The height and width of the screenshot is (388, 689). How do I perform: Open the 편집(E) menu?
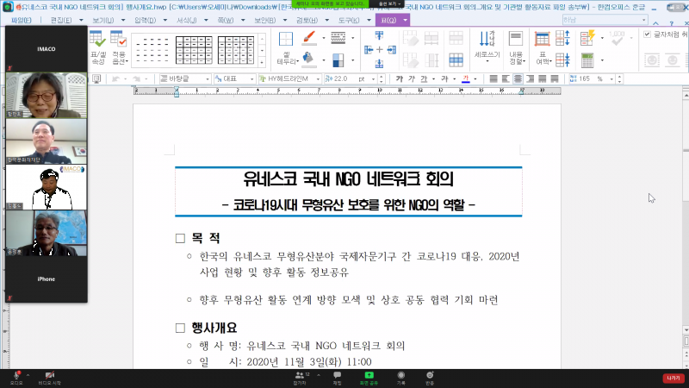click(x=61, y=20)
